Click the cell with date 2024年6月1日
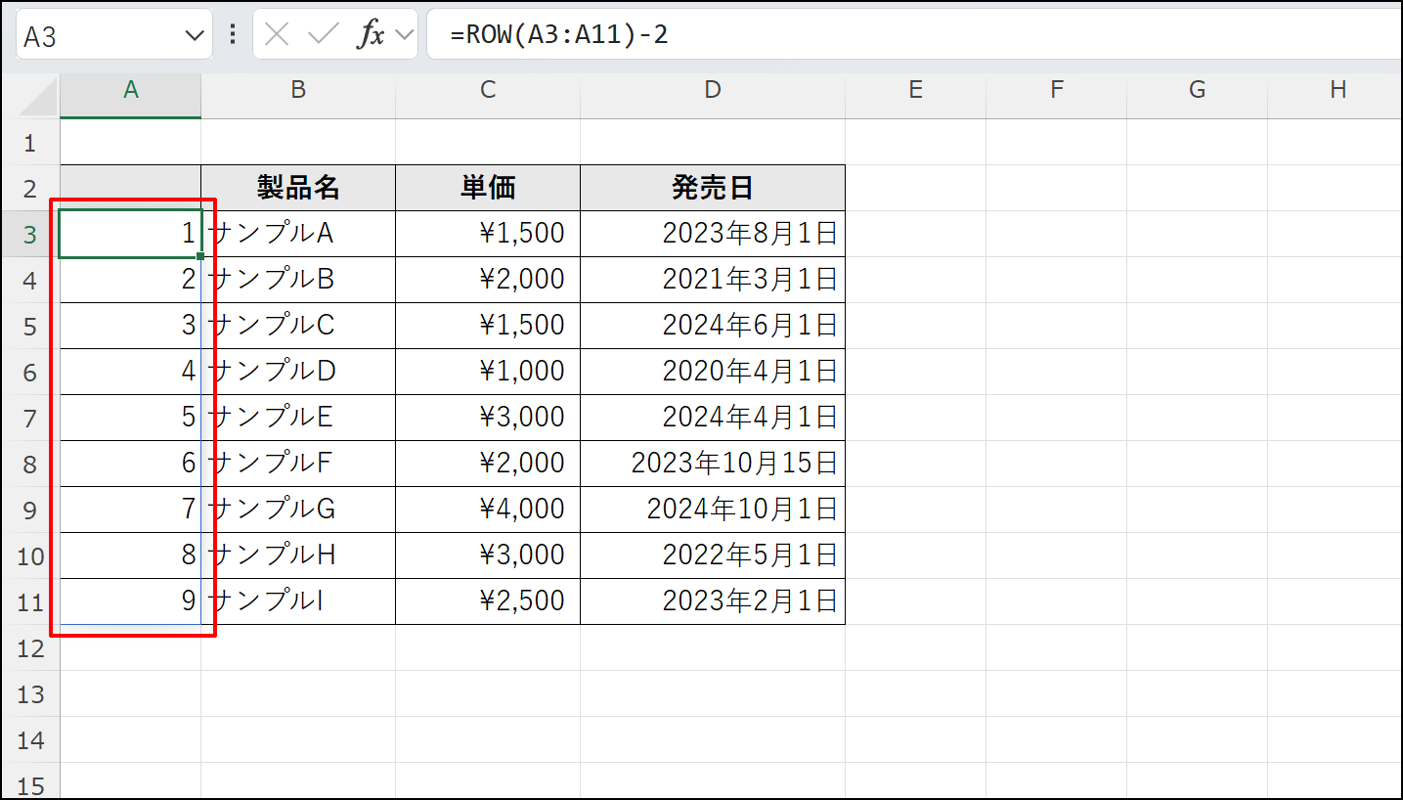 (712, 325)
